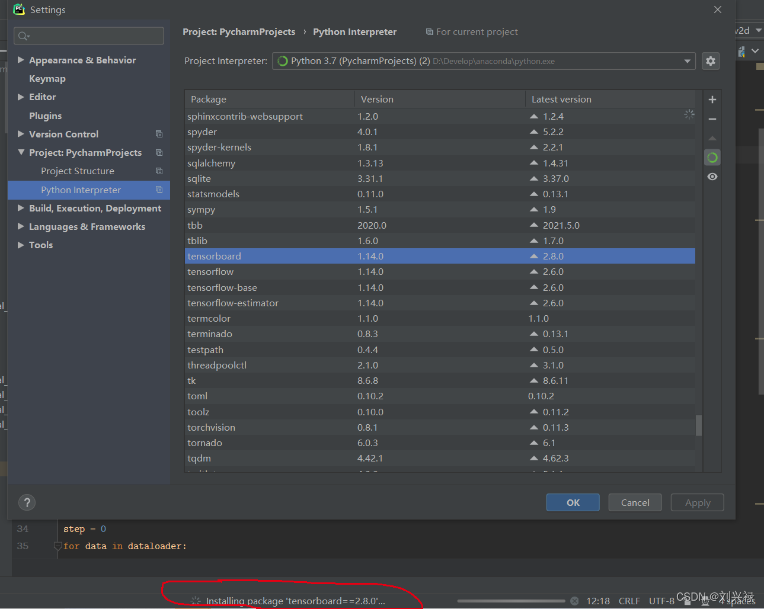Click the install progress bar in status bar

coord(511,601)
